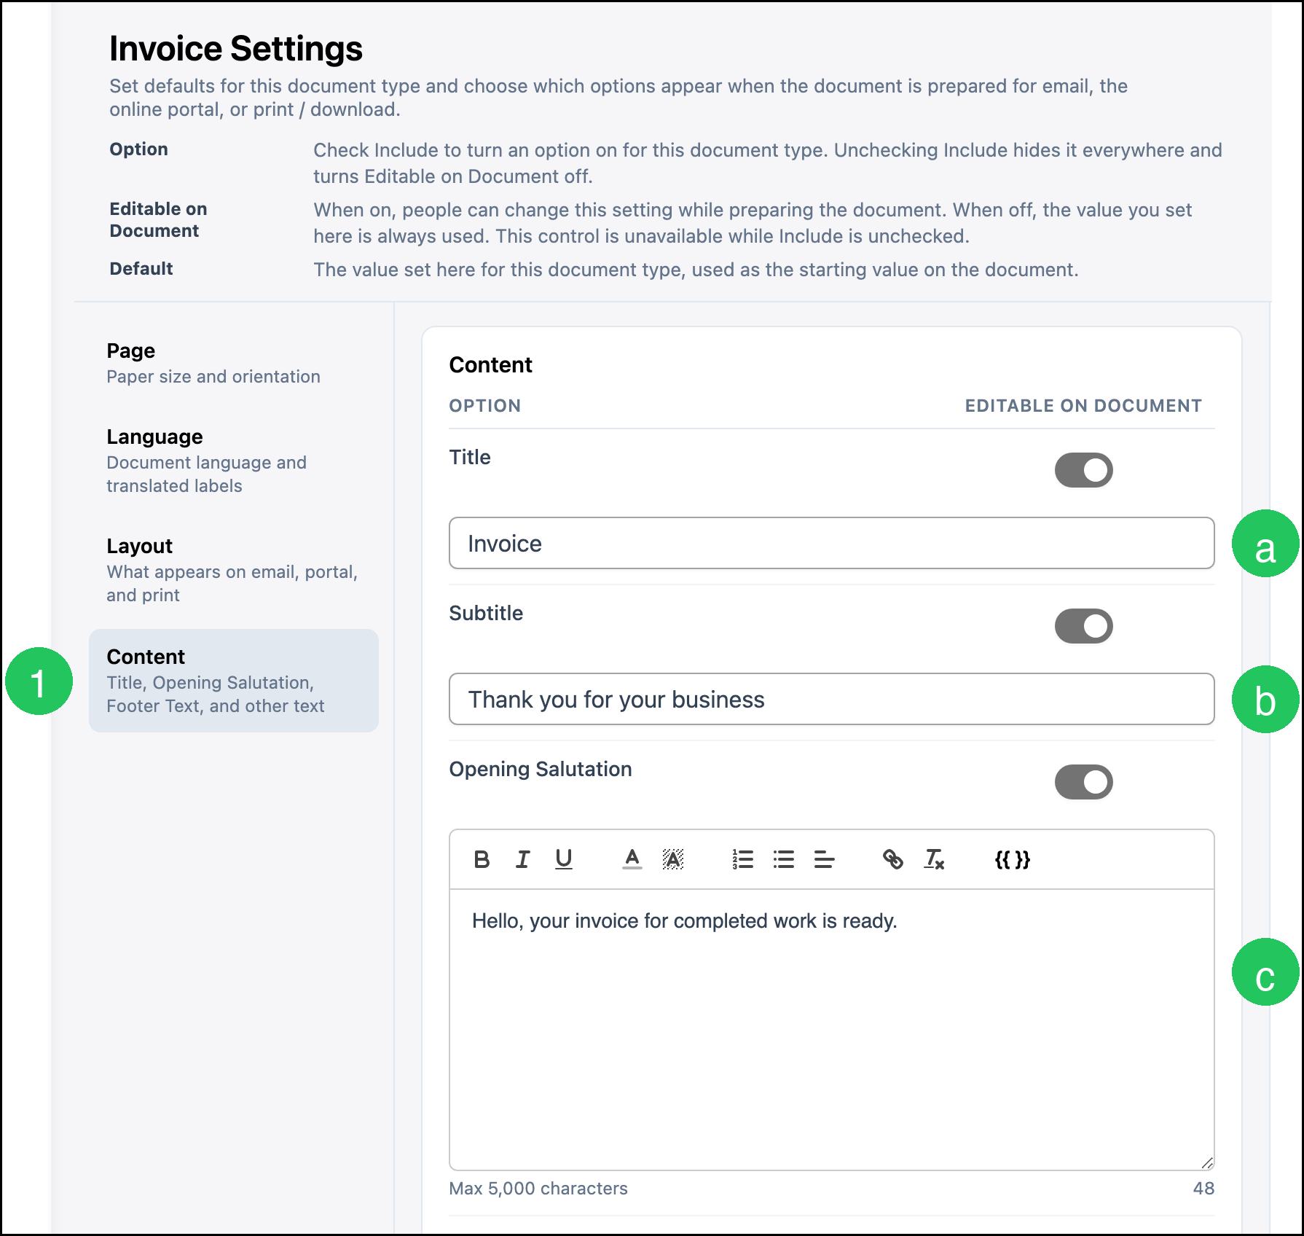Click the character count '48'
The height and width of the screenshot is (1236, 1304).
(1203, 1189)
